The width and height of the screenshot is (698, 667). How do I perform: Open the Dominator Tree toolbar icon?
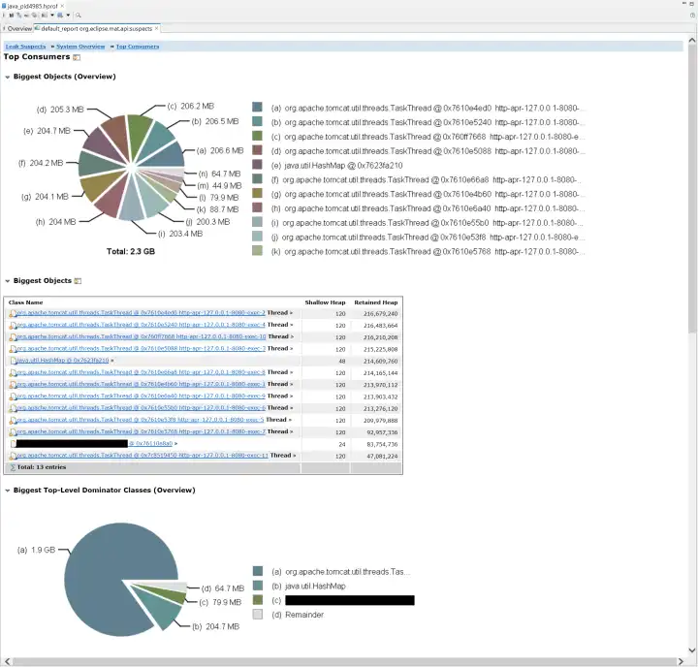point(19,16)
